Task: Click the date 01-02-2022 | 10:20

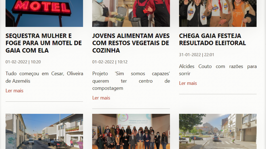Action: pos(23,62)
